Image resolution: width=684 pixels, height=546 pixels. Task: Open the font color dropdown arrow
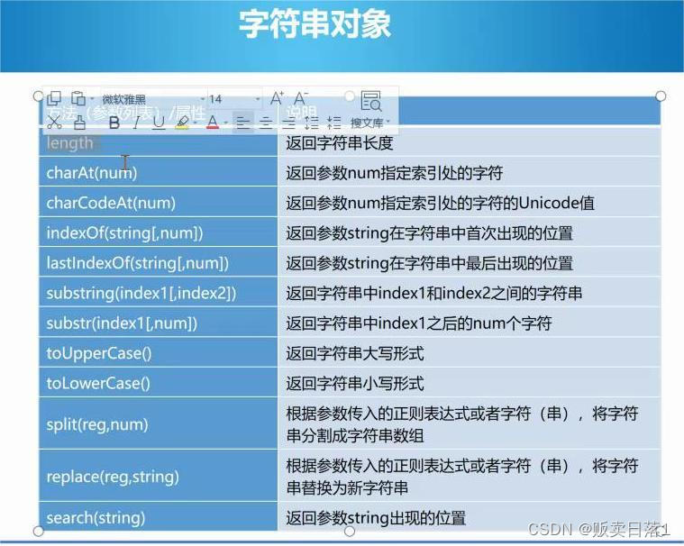[x=225, y=123]
